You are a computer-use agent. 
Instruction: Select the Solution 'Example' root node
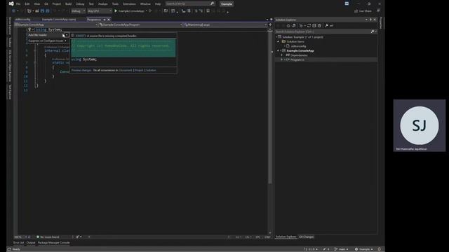(302, 37)
